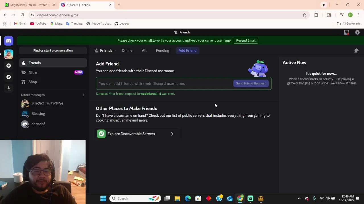Open Chrome profile avatar H
The image size is (364, 204).
pos(350,15)
